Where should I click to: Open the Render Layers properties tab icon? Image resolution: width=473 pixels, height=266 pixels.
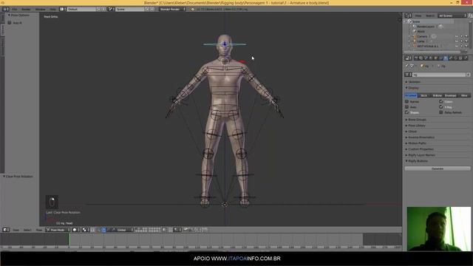click(x=421, y=58)
